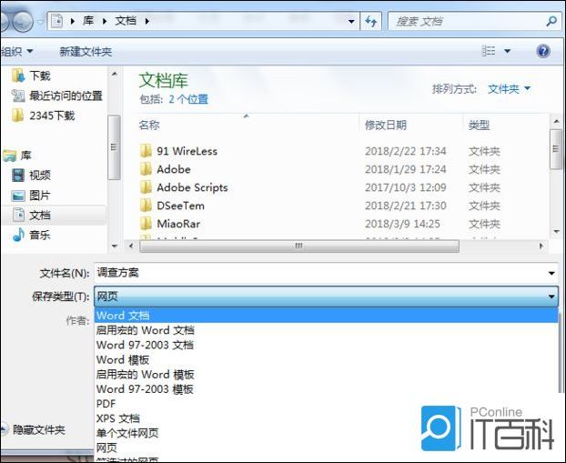Click the date 2018/3/9 14:25
The width and height of the screenshot is (566, 463).
click(x=402, y=224)
